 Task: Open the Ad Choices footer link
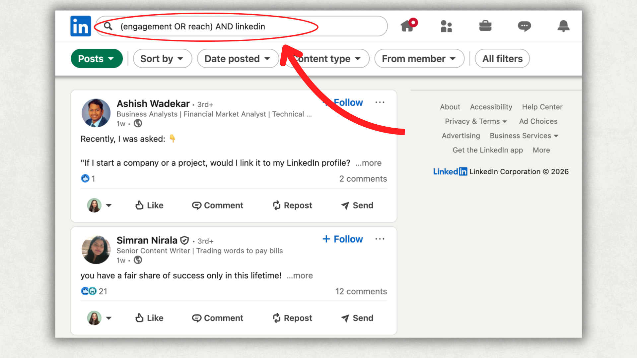tap(538, 121)
